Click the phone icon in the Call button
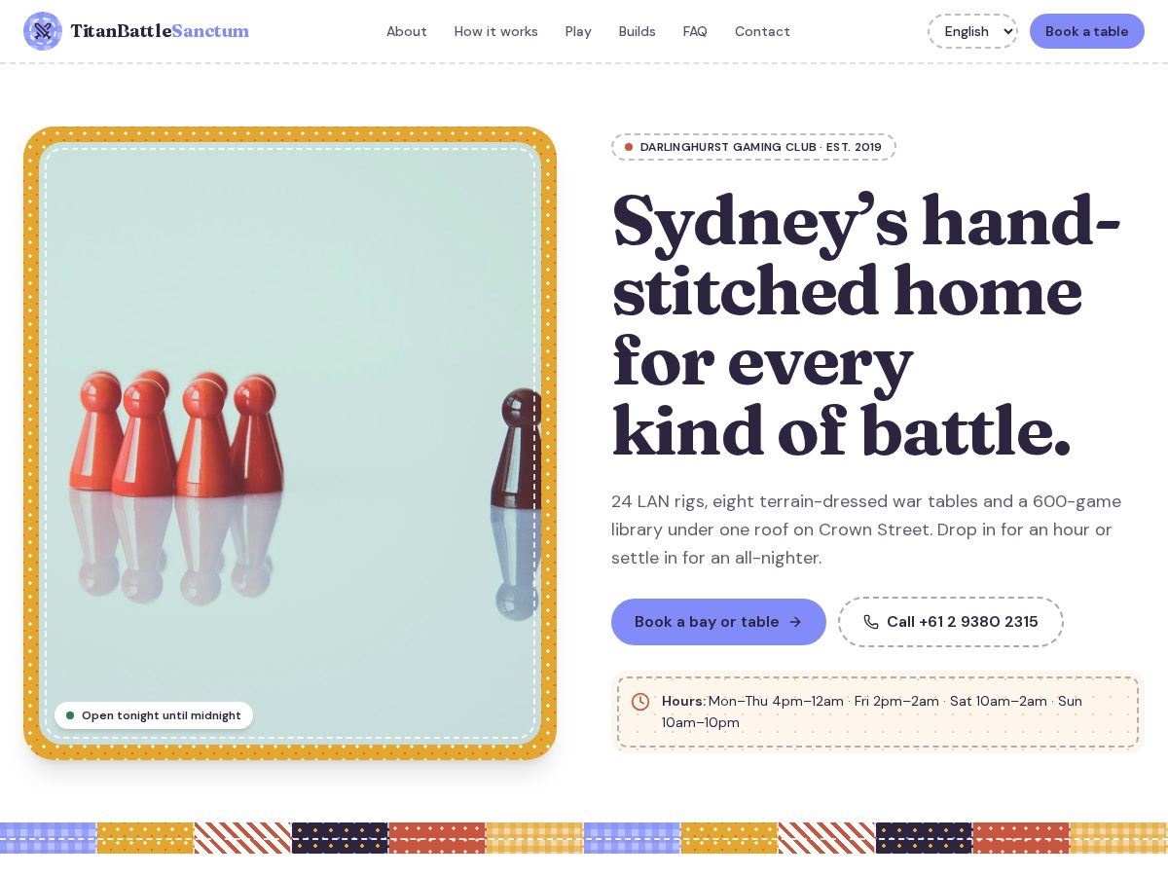Viewport: 1168px width, 876px height. [x=871, y=622]
